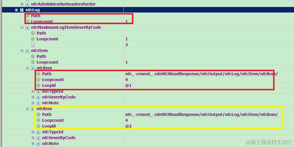Select the n0:MaximumLogItemSeverityCode label
Screen dimensions: 294x147
click(x=66, y=27)
